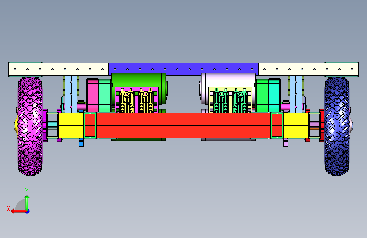Select the dark blue right wheel tire
The height and width of the screenshot is (238, 367).
pyautogui.click(x=337, y=127)
